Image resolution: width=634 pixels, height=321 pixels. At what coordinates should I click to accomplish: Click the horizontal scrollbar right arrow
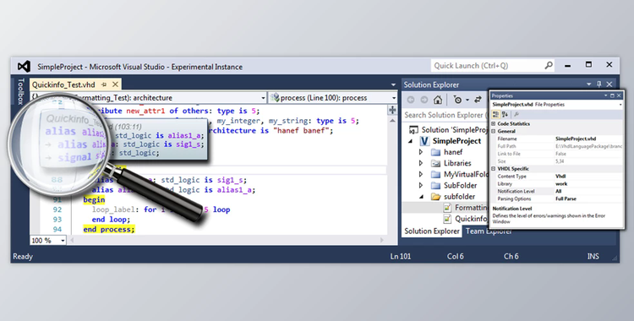coord(382,240)
